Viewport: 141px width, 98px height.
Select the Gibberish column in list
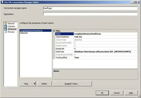24,33
